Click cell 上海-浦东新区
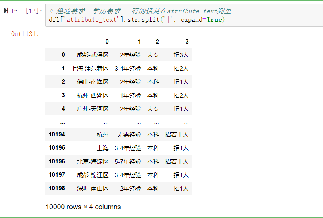The height and width of the screenshot is (218, 323). coord(90,68)
